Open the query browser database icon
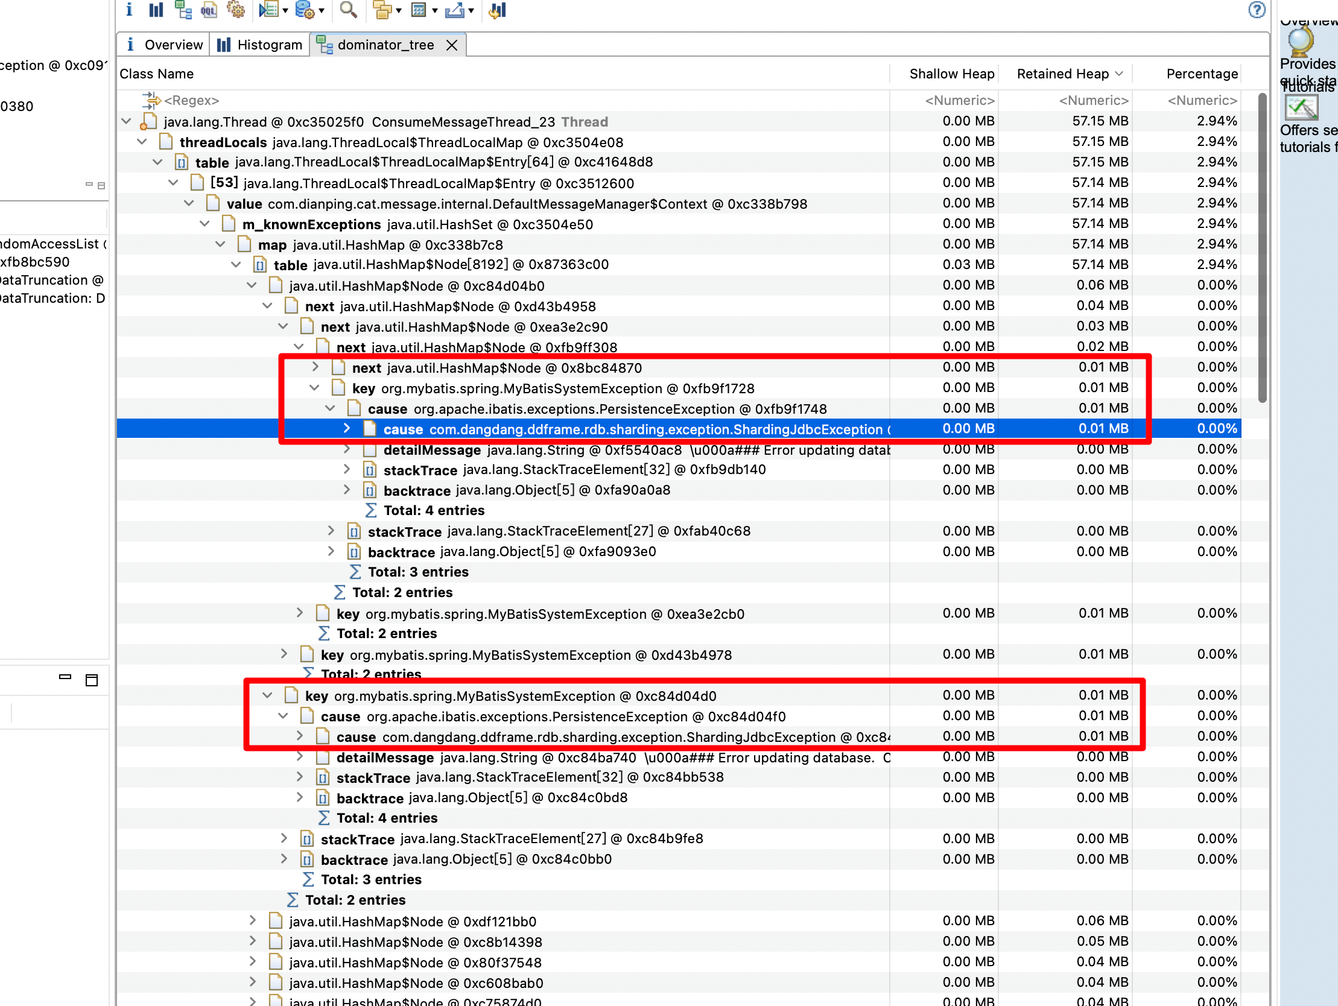 pos(304,10)
